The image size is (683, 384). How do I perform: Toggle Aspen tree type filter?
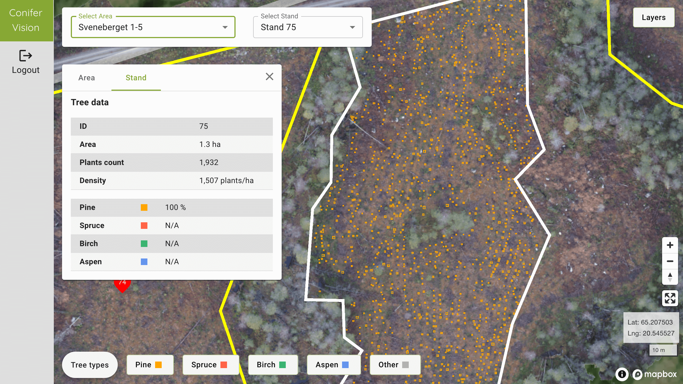coord(333,365)
